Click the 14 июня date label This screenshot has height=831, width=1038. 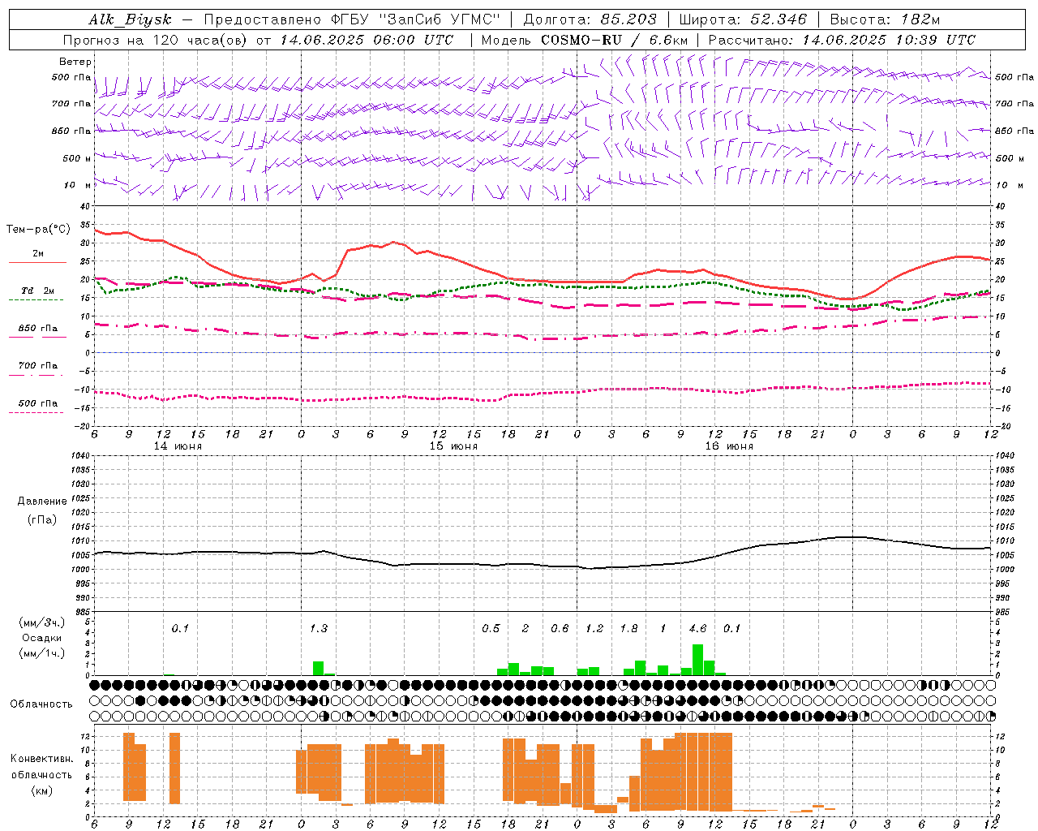point(178,446)
